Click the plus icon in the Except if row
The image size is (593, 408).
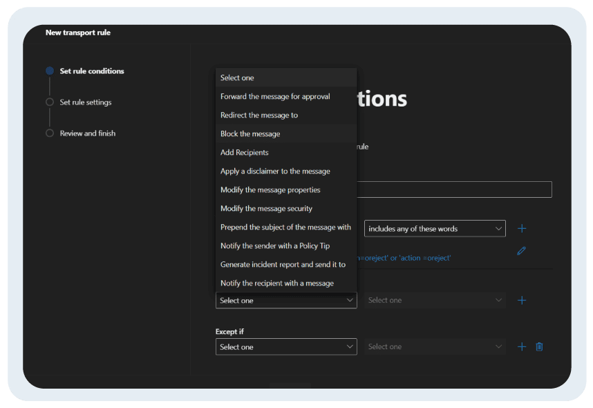coord(522,346)
